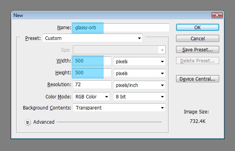Click the Resolution value field
The image size is (235, 151).
click(92, 85)
